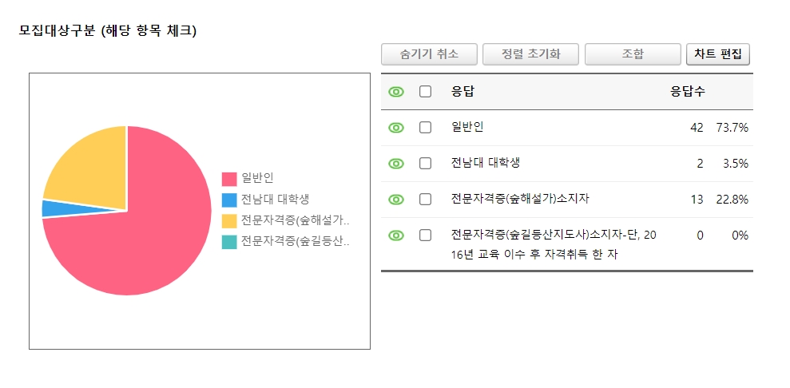This screenshot has width=790, height=388.
Task: Check the 전남대 대학생 checkbox
Action: [425, 164]
